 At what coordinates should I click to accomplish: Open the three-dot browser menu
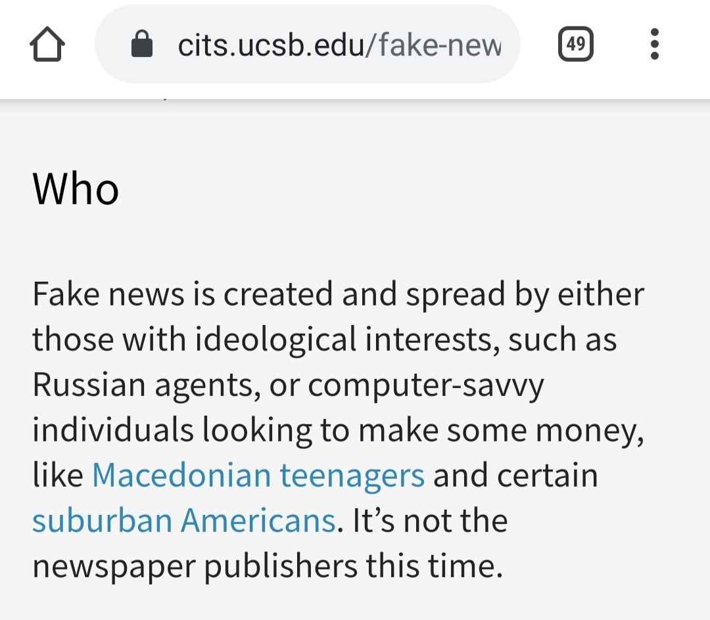click(653, 45)
